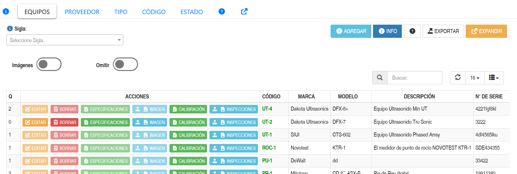
Task: Click the search magnifier icon
Action: coord(380,78)
